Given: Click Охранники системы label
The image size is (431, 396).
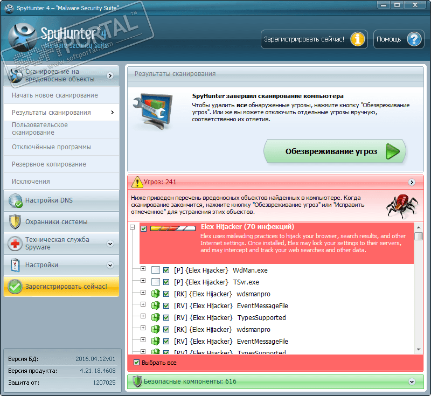Looking at the screenshot, I should [x=57, y=222].
